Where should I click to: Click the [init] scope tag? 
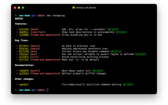[34, 57]
